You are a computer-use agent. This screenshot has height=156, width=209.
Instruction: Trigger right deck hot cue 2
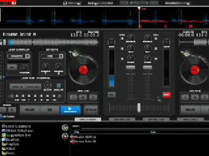click(195, 97)
